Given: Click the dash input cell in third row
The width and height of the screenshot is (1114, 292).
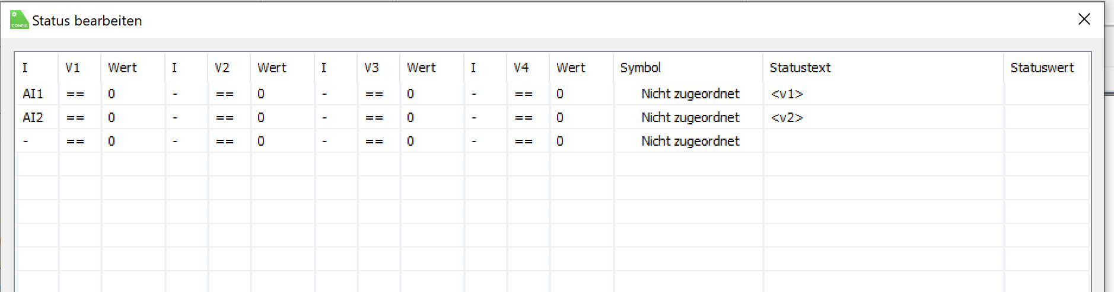Looking at the screenshot, I should 26,142.
